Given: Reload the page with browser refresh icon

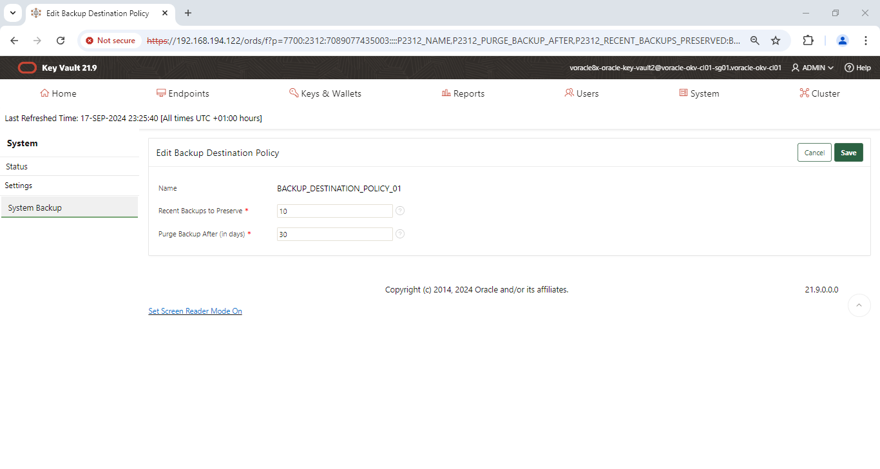Looking at the screenshot, I should [61, 41].
